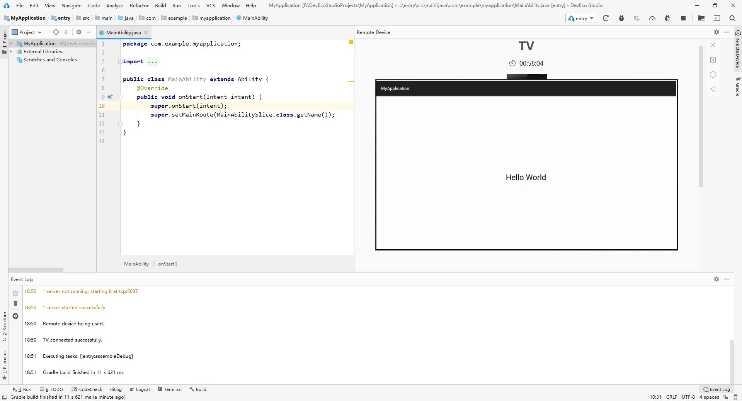
Task: Click the Rerun entry icon
Action: tap(606, 18)
